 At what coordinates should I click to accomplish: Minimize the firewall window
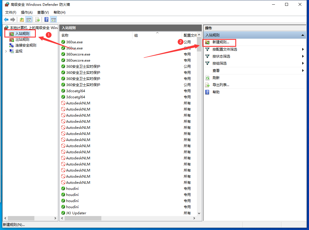273,5
